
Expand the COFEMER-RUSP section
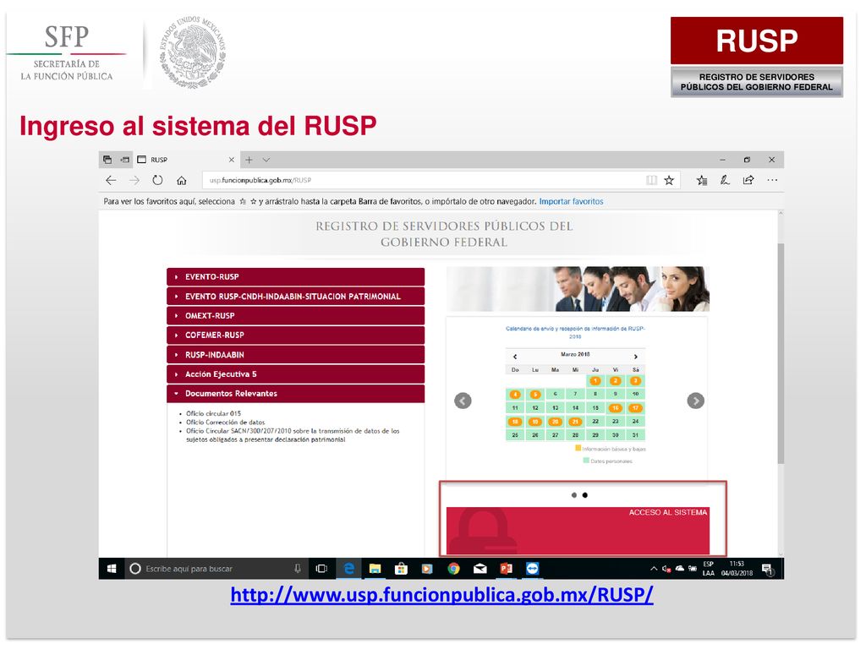click(x=295, y=335)
